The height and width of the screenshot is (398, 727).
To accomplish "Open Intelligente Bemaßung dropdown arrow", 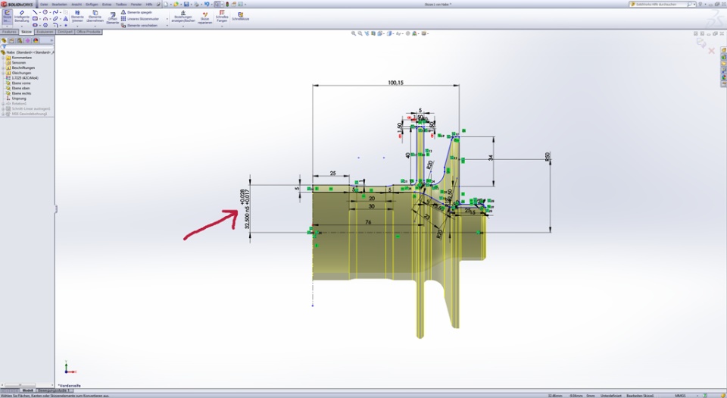I will (x=22, y=26).
